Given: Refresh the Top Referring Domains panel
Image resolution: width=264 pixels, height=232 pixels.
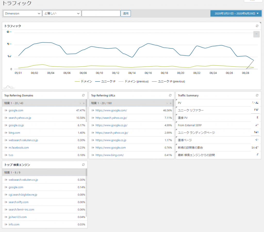Looking at the screenshot, I should pyautogui.click(x=83, y=95).
